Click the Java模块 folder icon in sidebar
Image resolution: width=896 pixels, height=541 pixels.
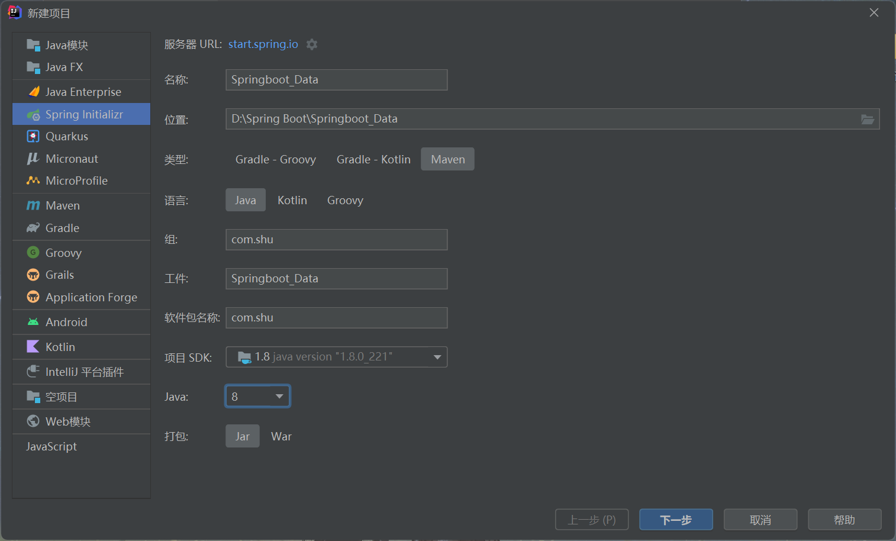click(x=33, y=45)
